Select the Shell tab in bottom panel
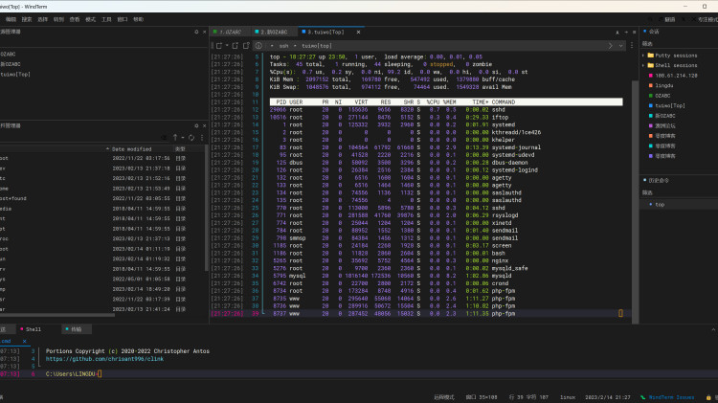This screenshot has height=403, width=718. coord(31,329)
